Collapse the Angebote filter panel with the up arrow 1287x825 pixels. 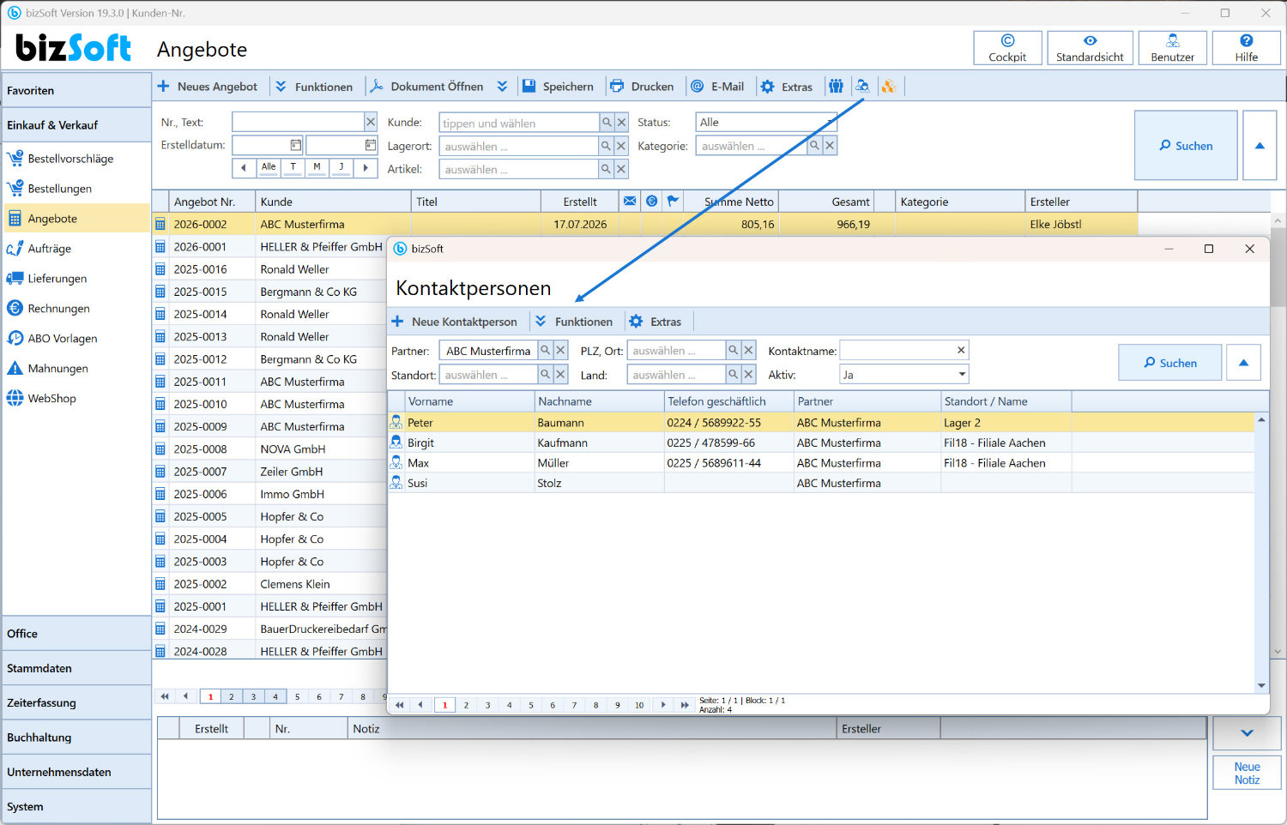click(x=1260, y=145)
